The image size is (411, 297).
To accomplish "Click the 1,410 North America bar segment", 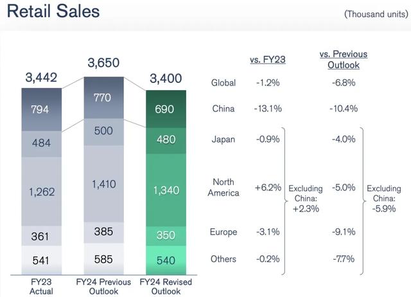I will [103, 184].
